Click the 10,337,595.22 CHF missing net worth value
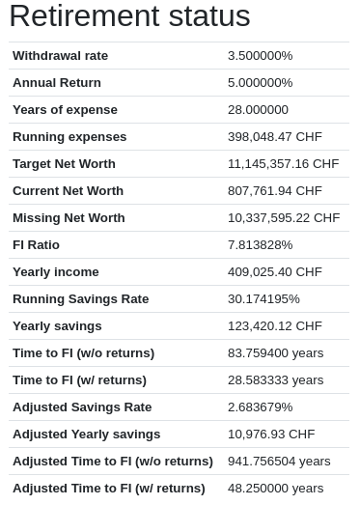Screen dimensions: 360x505 (284, 218)
